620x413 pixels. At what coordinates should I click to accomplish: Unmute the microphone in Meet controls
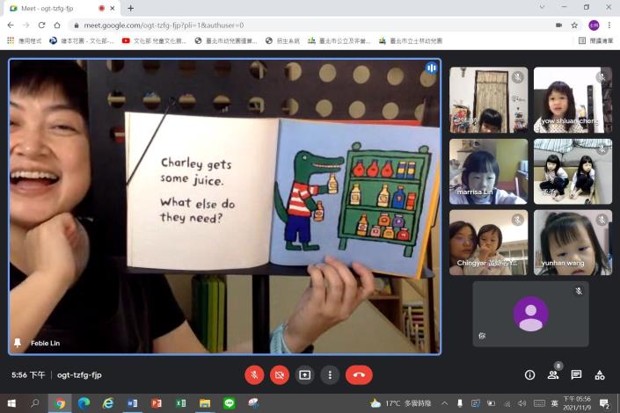point(254,374)
